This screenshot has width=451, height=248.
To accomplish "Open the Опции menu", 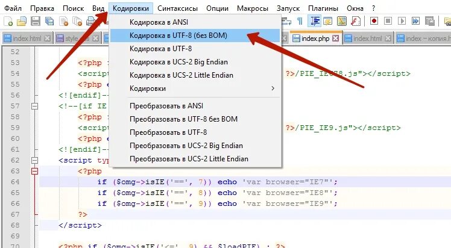I will click(x=217, y=8).
